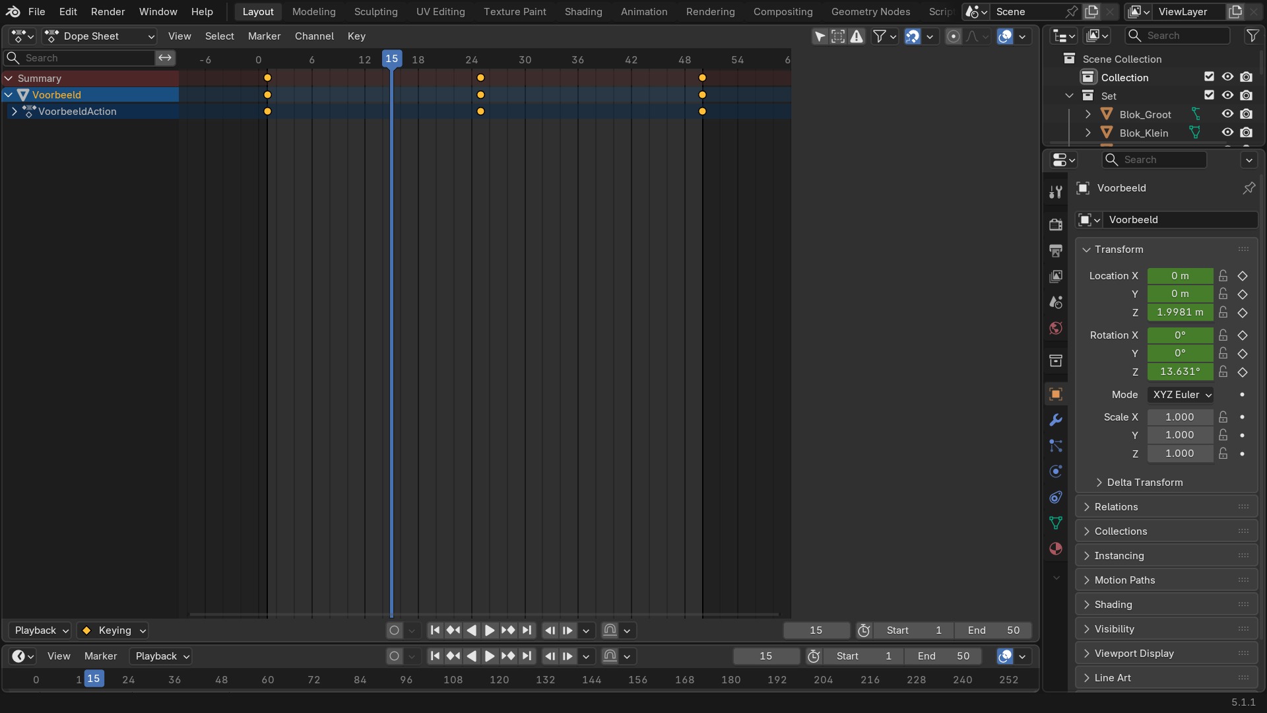Switch to the Animation workspace tab

(x=644, y=12)
